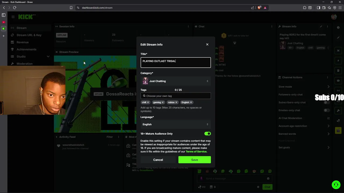Open the Kick hamburger menu
The image size is (344, 193).
(13, 17)
